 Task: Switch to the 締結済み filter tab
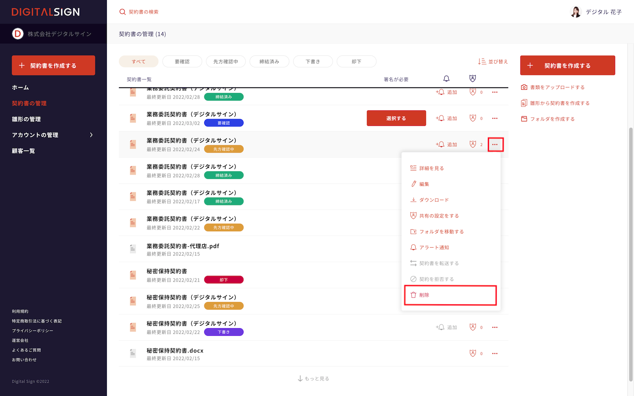click(x=269, y=62)
